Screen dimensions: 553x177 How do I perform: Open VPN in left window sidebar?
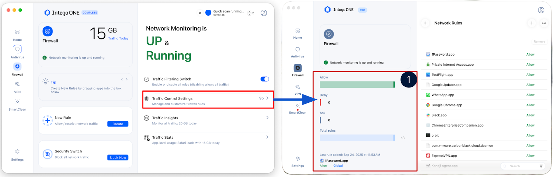tap(17, 87)
